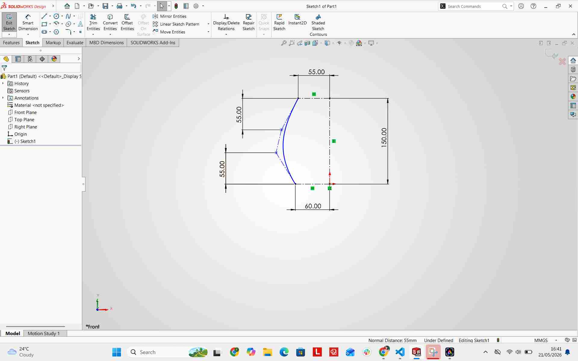
Task: Select the Point sketch tool
Action: [x=80, y=32]
